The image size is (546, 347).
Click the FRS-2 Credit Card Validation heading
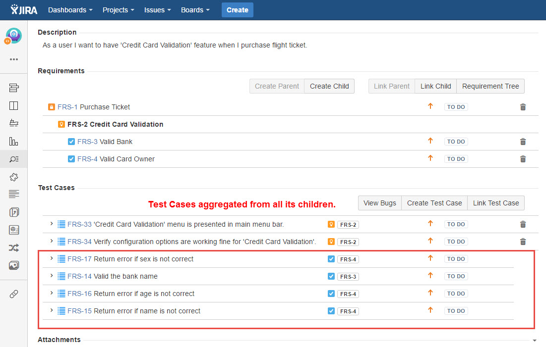click(115, 124)
